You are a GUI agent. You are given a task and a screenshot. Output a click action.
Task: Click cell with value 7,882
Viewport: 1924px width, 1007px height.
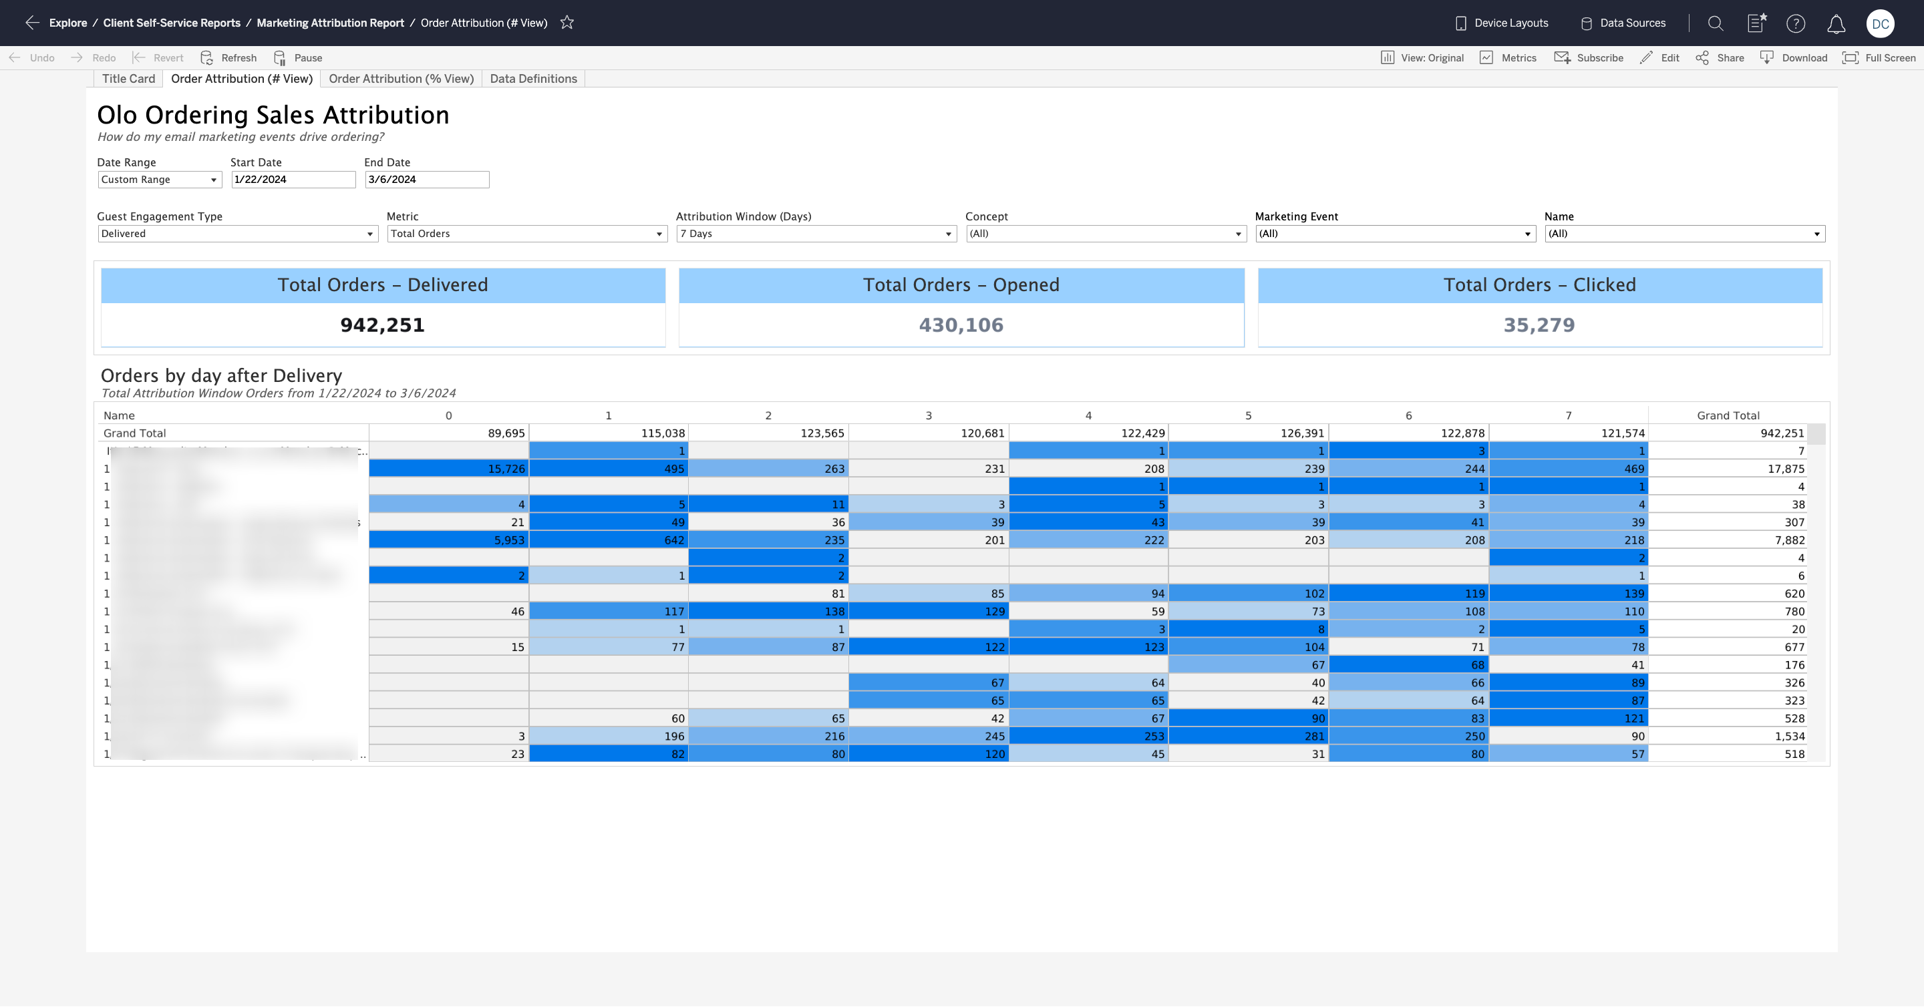(1728, 540)
